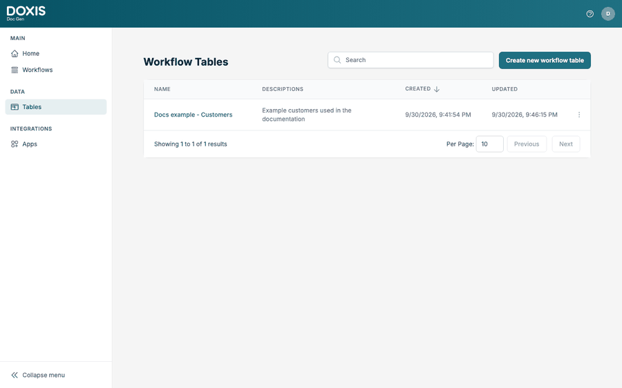Open row options for Docs example - Customers
622x388 pixels.
point(579,115)
